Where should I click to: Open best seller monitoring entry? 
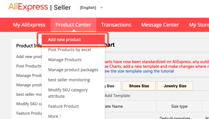point(69,80)
